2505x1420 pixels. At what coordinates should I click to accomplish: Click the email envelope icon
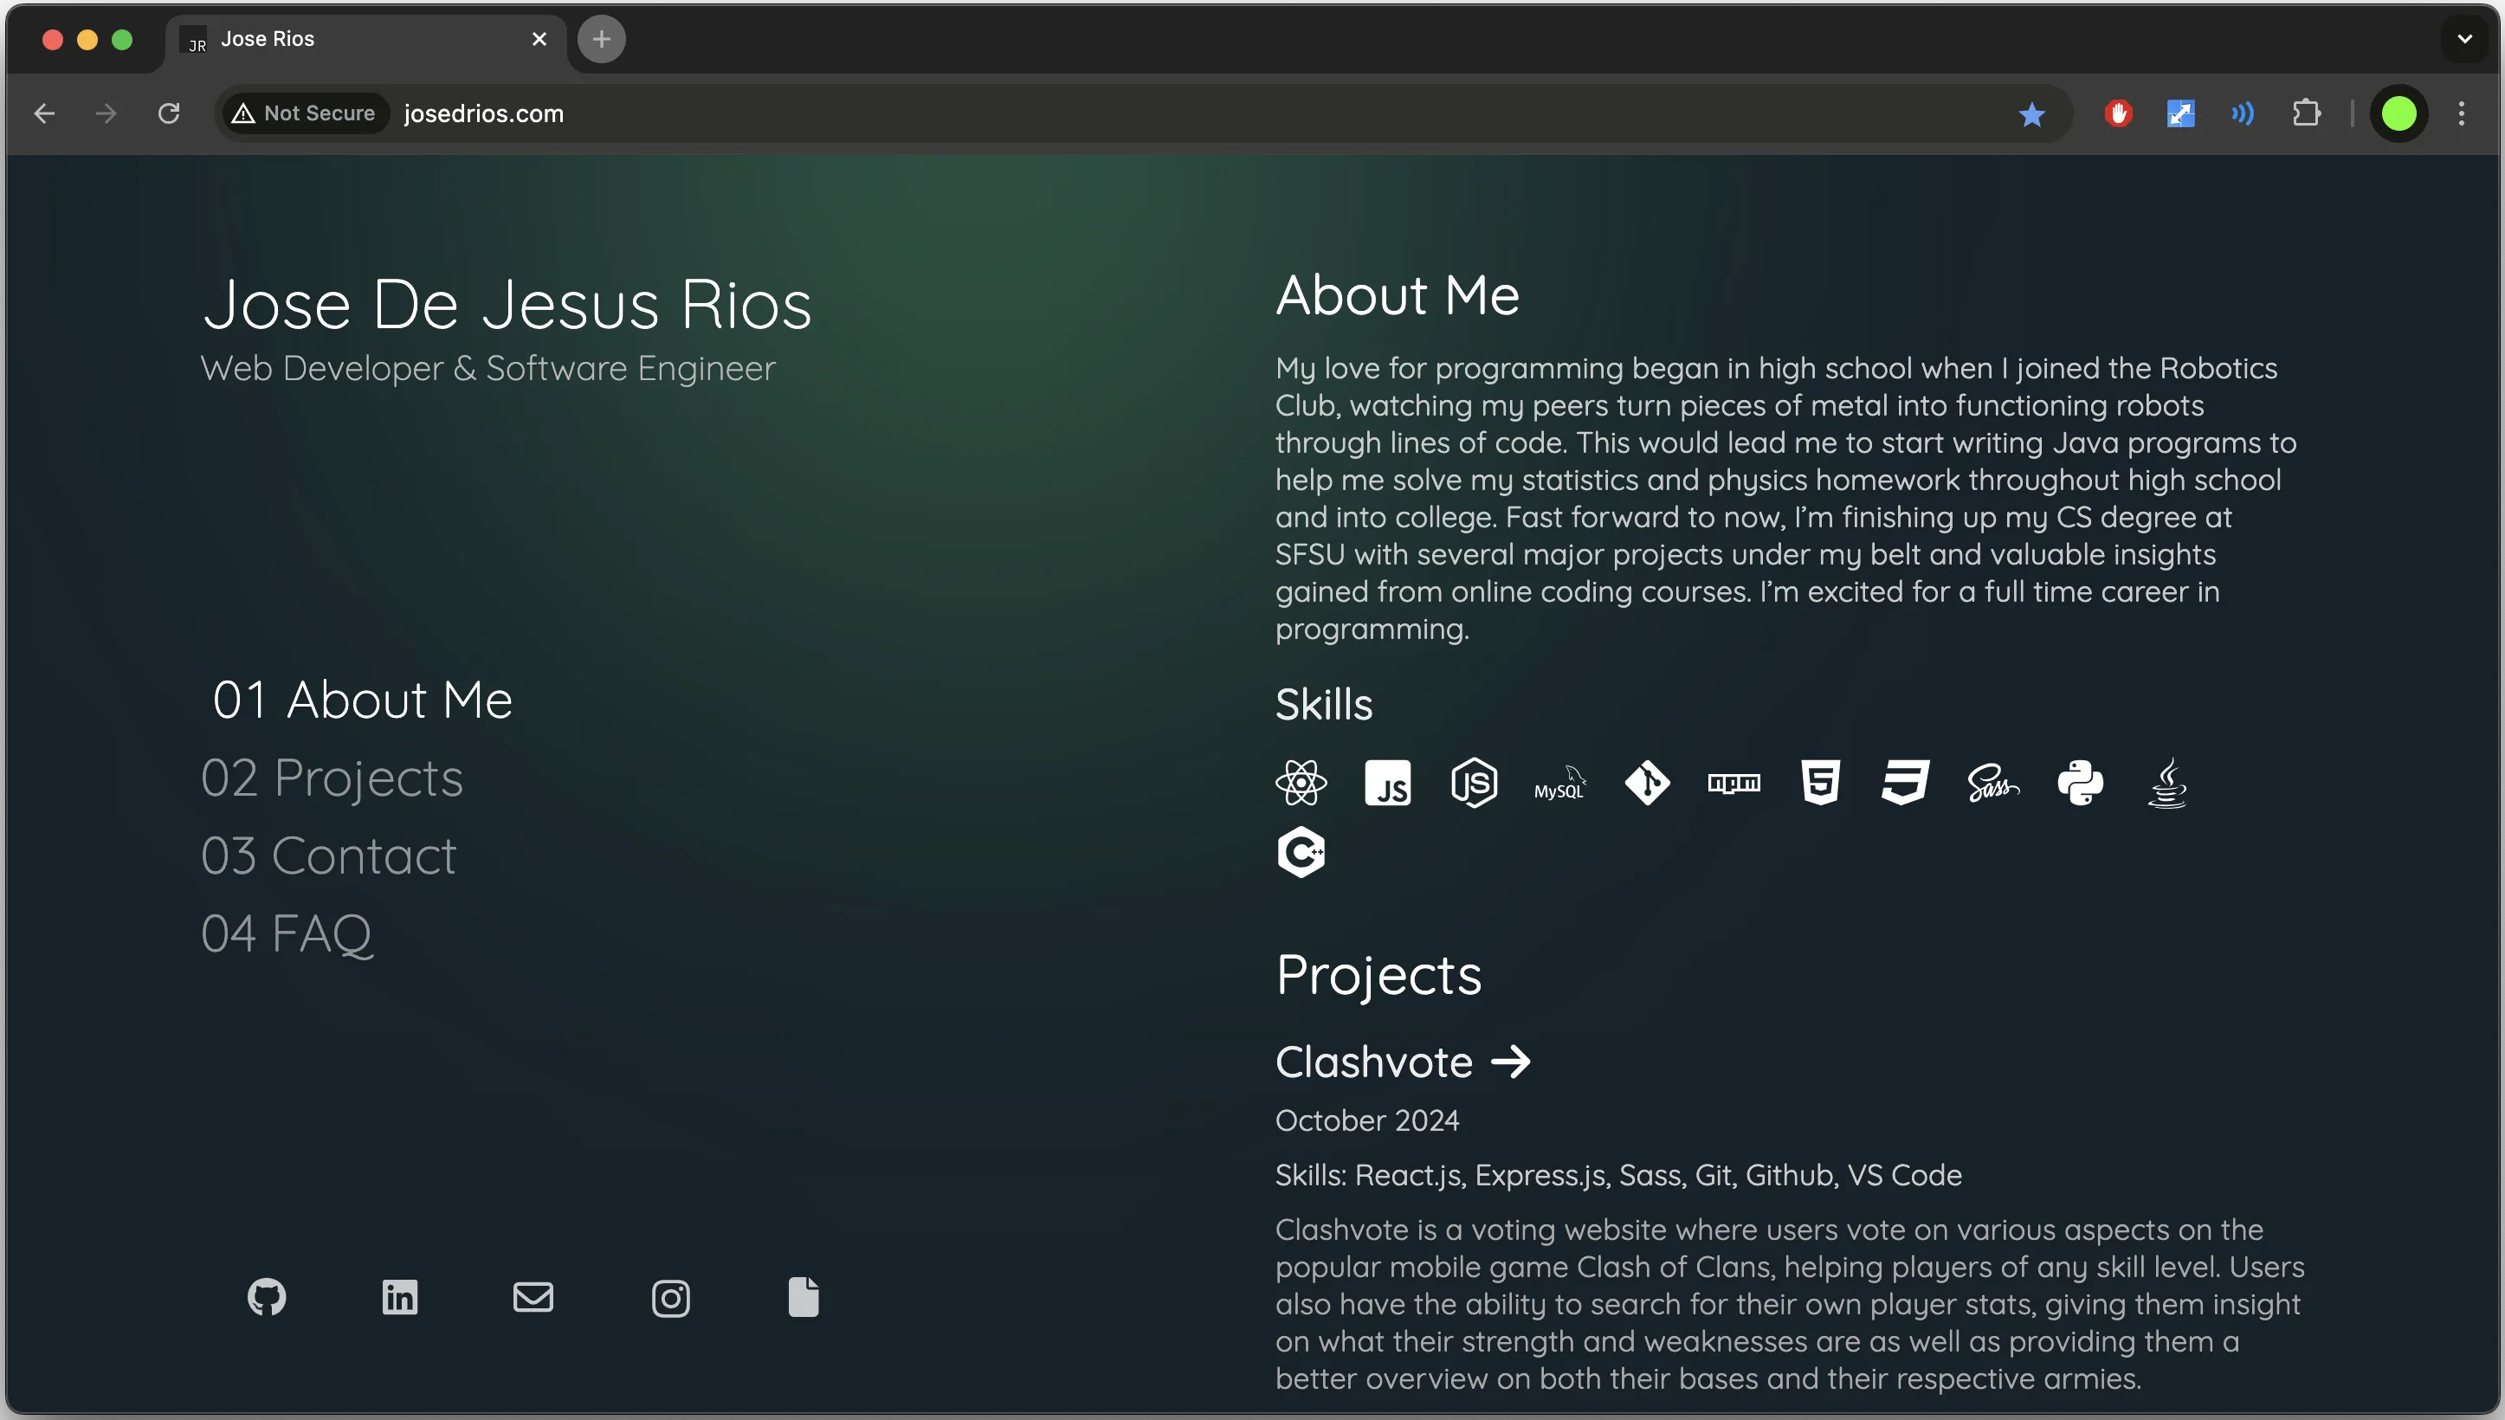(x=533, y=1297)
